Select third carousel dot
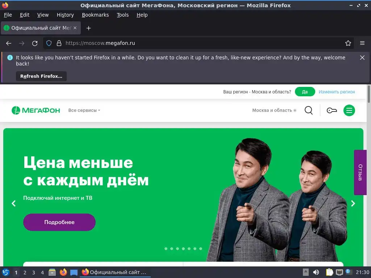Viewport: 371px width, 278px height. 178,249
